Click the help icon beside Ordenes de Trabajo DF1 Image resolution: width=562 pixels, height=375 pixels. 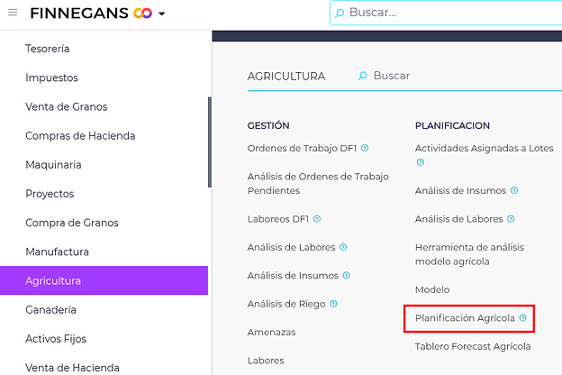[365, 148]
